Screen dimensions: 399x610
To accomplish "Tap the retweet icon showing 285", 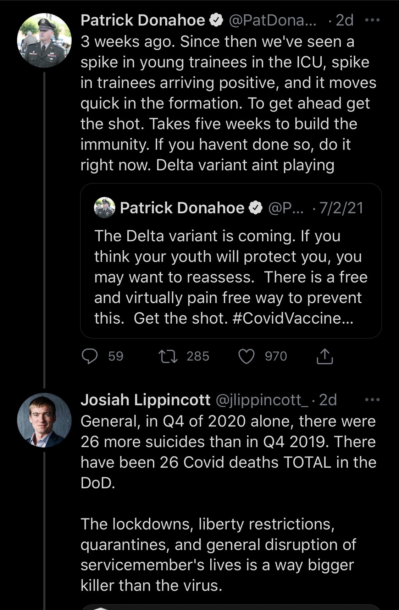I will [168, 356].
